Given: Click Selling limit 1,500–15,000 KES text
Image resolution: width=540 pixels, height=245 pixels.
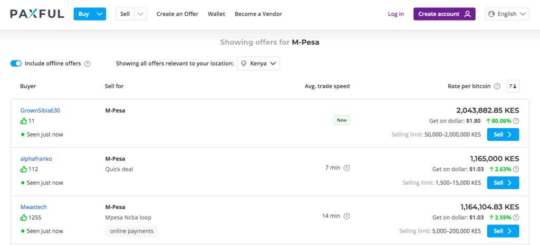Looking at the screenshot, I should point(441,183).
